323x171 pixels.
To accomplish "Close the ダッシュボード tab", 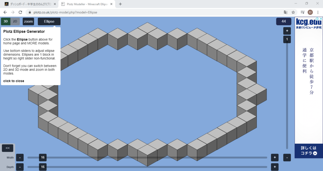I will [x=55, y=4].
